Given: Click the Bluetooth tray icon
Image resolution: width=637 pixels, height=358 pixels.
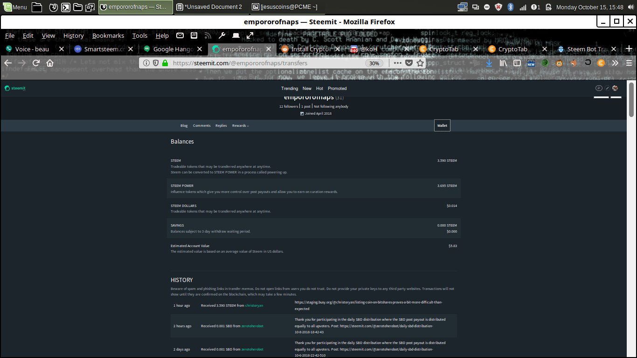Looking at the screenshot, I should point(511,7).
